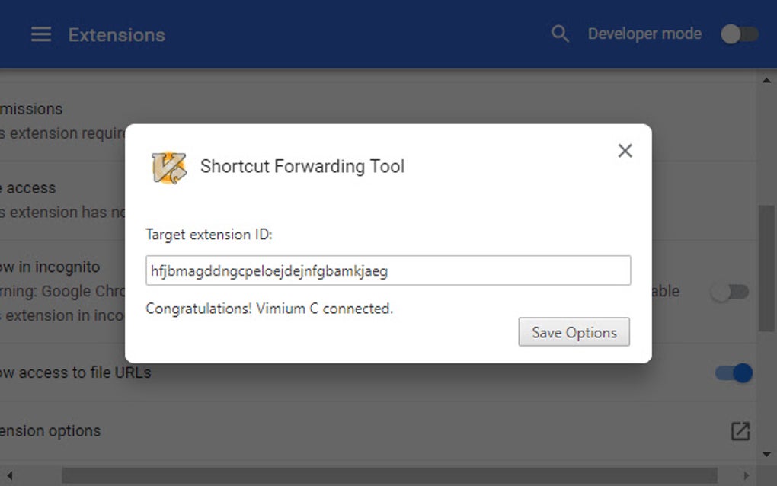Expand the Permissions section
This screenshot has height=486, width=777.
30,109
